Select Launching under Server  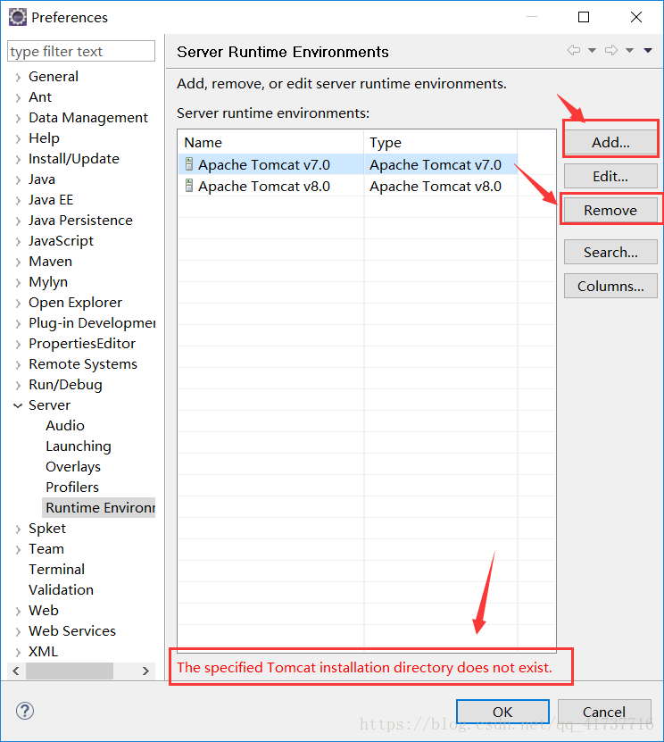(79, 446)
